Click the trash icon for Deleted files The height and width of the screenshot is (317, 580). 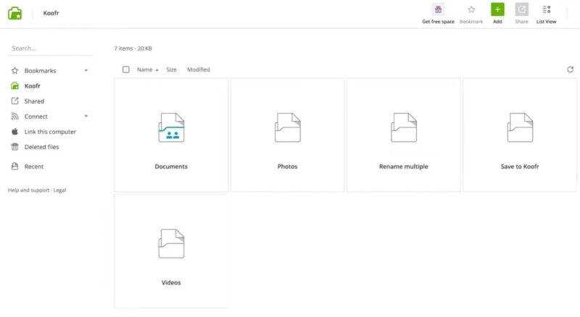14,147
